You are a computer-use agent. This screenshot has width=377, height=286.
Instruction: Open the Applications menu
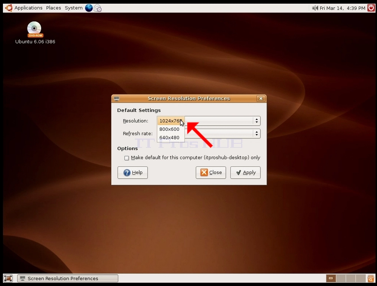pyautogui.click(x=28, y=8)
